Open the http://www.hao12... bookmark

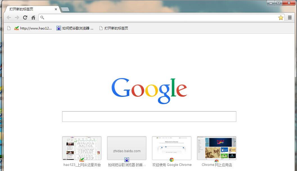tap(33, 28)
